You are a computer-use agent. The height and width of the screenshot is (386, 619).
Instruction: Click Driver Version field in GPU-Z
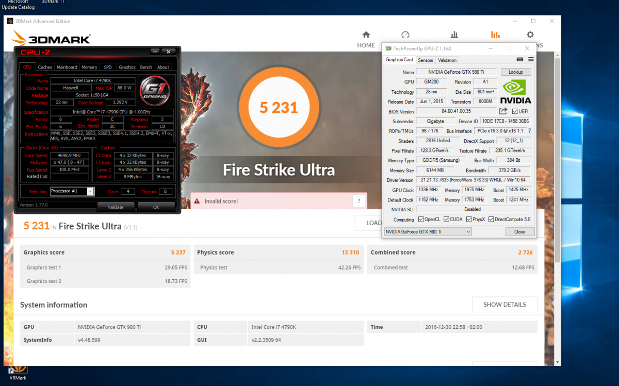click(x=473, y=180)
